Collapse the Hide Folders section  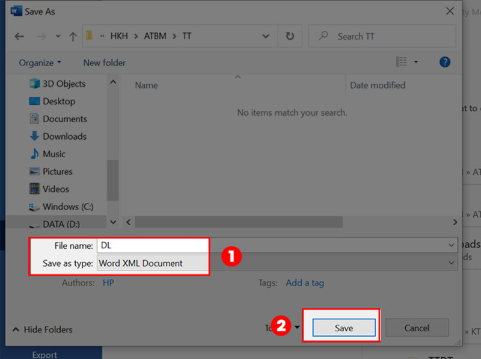point(41,329)
